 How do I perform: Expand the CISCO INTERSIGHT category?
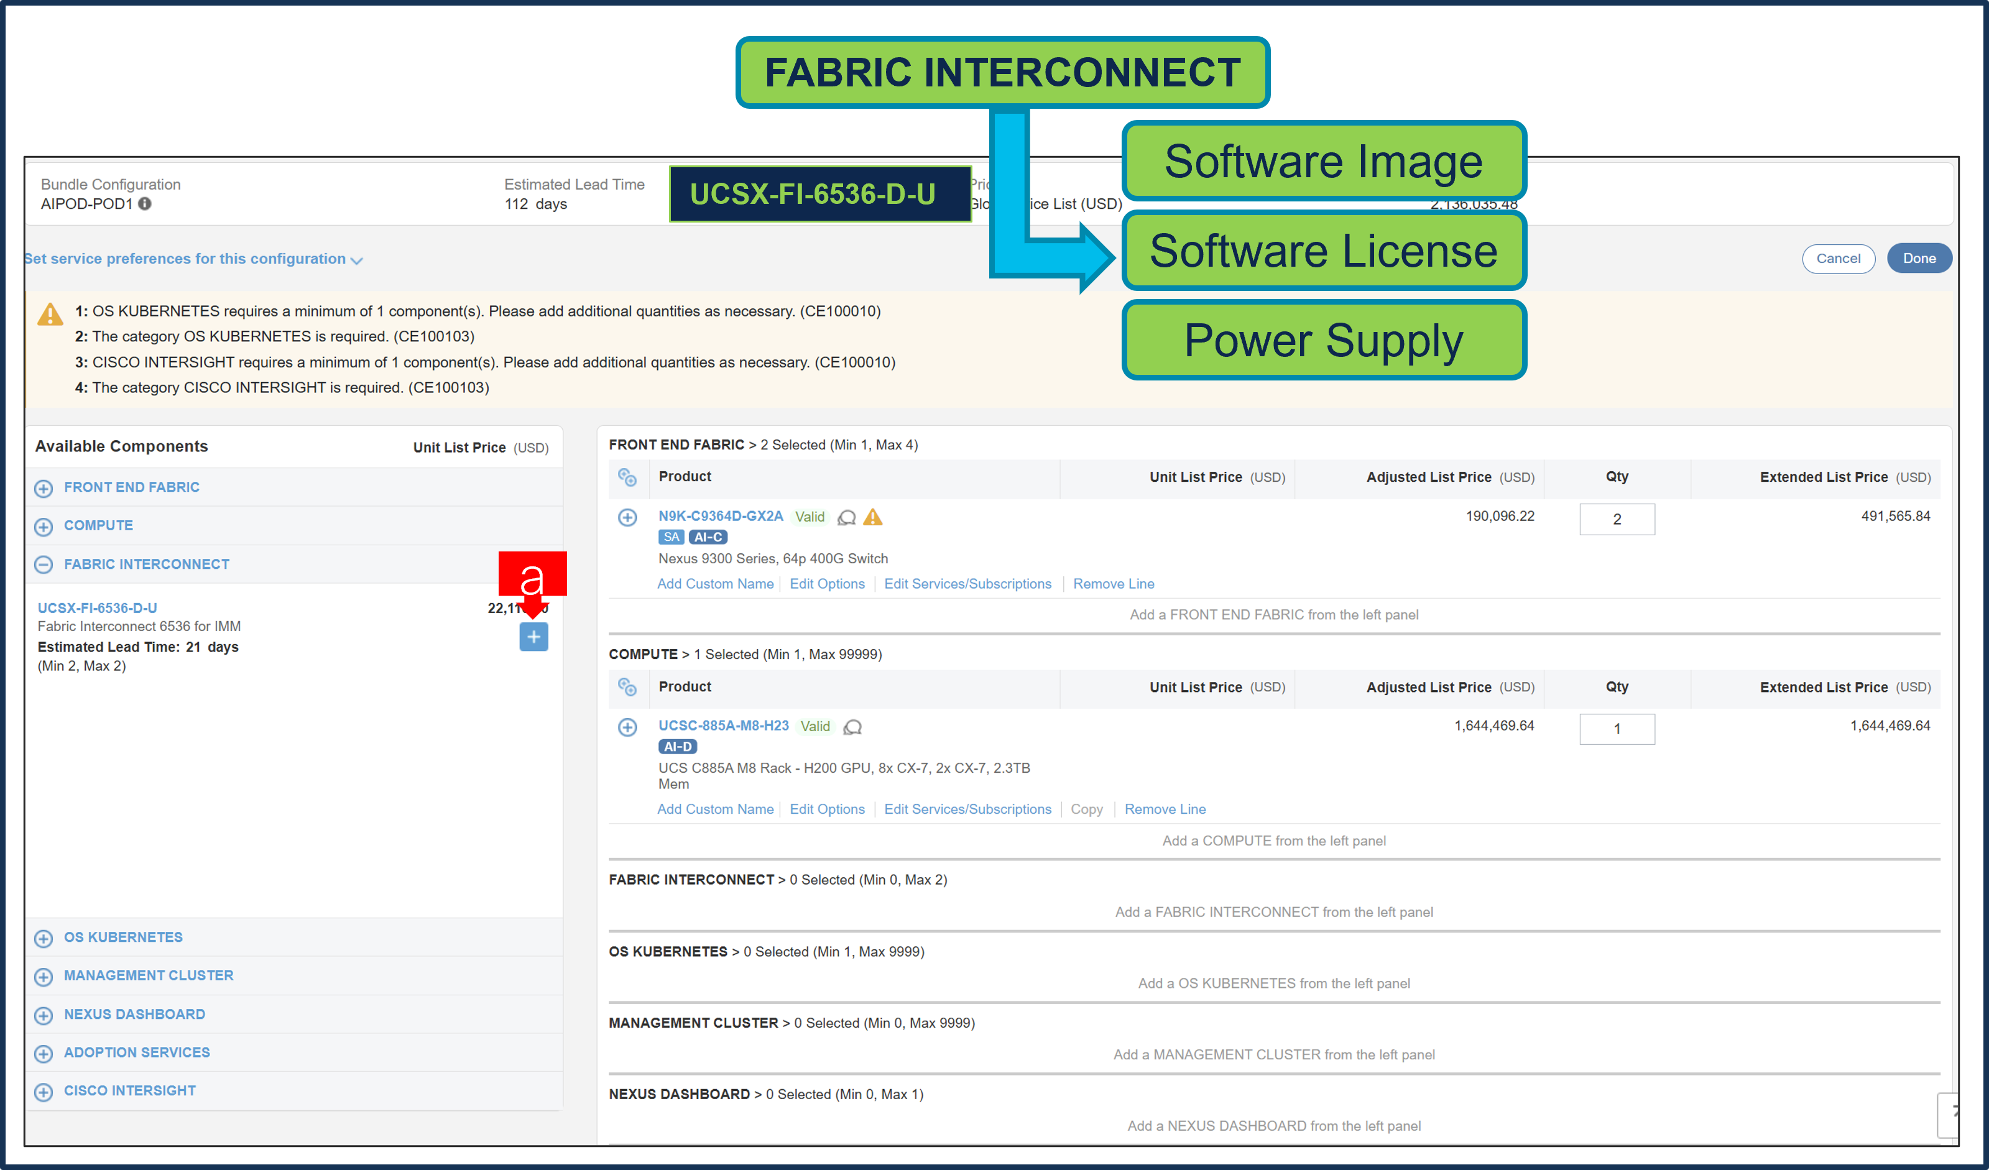pyautogui.click(x=44, y=1091)
